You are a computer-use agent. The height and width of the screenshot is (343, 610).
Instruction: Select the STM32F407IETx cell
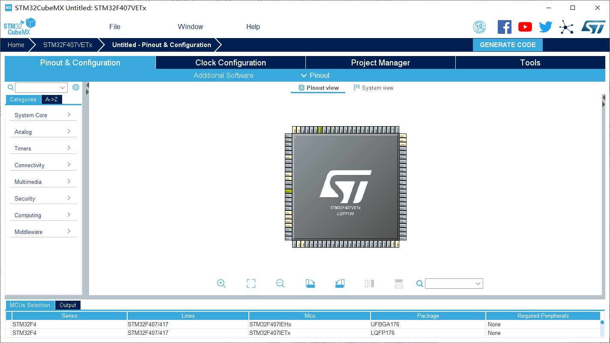click(x=310, y=333)
